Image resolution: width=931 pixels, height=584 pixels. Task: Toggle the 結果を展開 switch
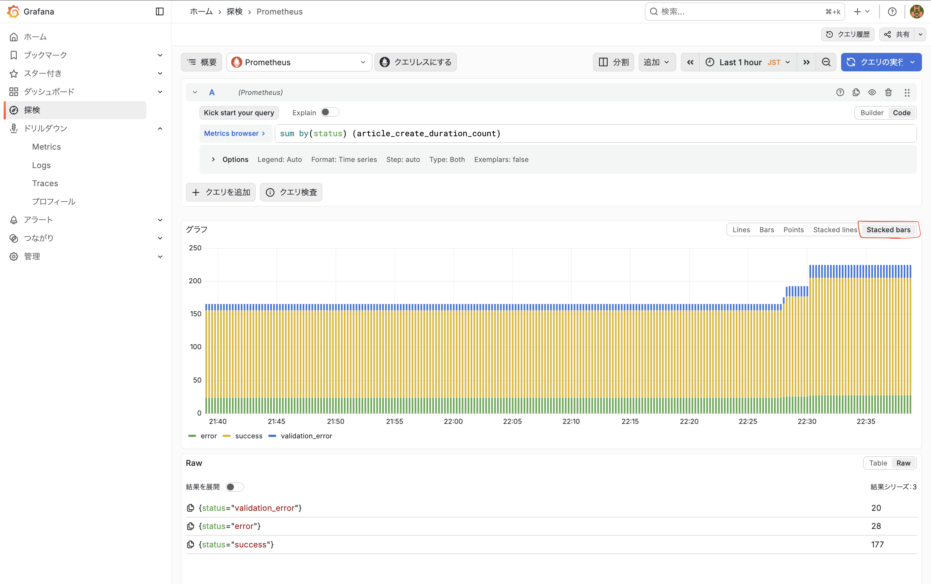click(x=235, y=487)
